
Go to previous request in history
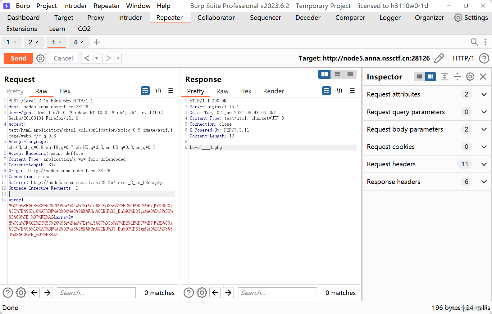pyautogui.click(x=87, y=58)
